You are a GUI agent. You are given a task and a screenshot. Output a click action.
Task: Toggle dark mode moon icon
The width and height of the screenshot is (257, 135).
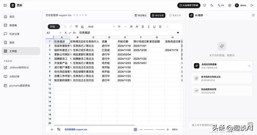coord(212,5)
